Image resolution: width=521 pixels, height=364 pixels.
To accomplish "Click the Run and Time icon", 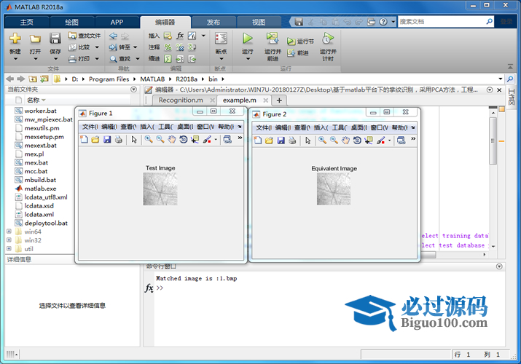I will click(328, 39).
